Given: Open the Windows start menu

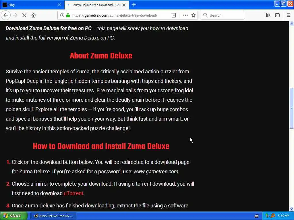Looking at the screenshot, I should [13, 216].
